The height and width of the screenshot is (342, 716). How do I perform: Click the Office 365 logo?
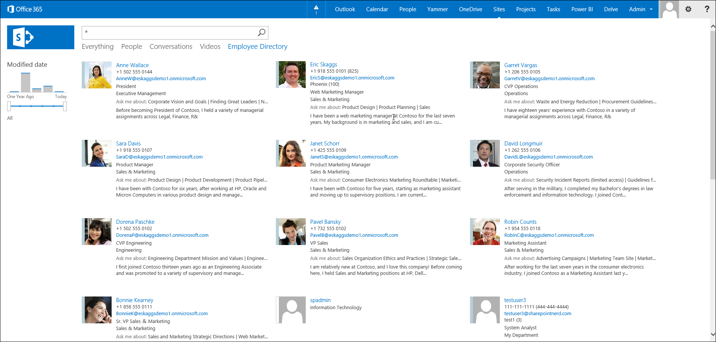pos(25,9)
